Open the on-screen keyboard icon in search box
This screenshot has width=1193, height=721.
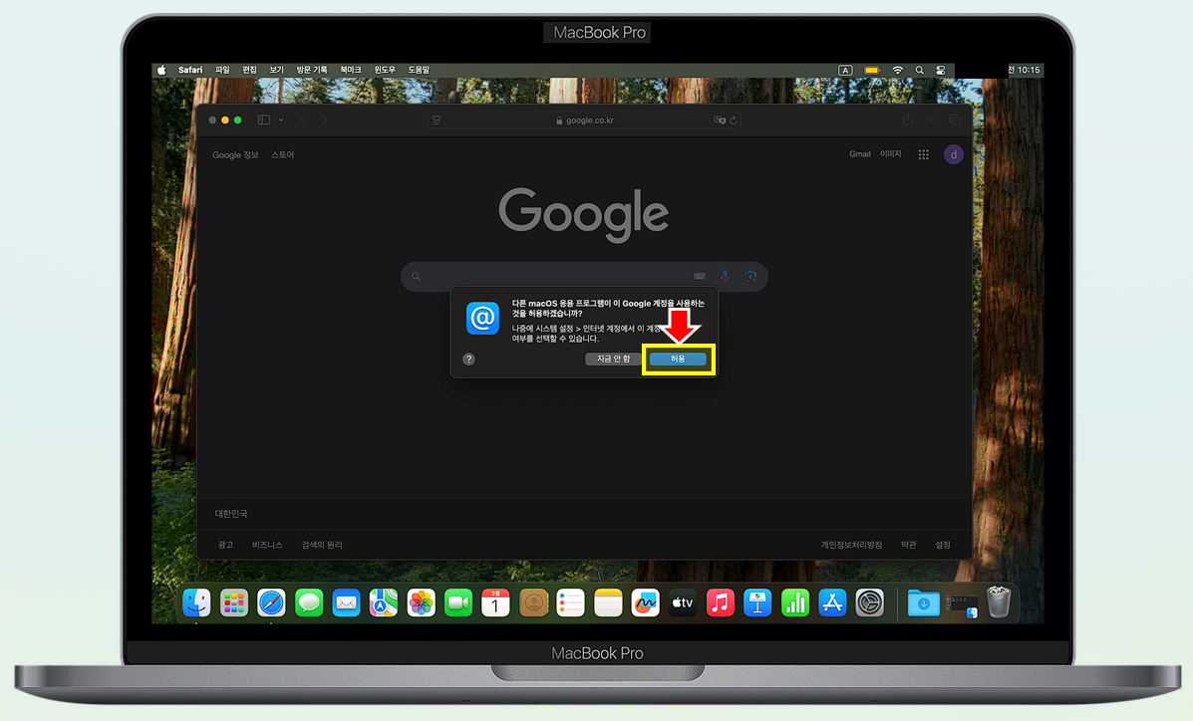[700, 277]
